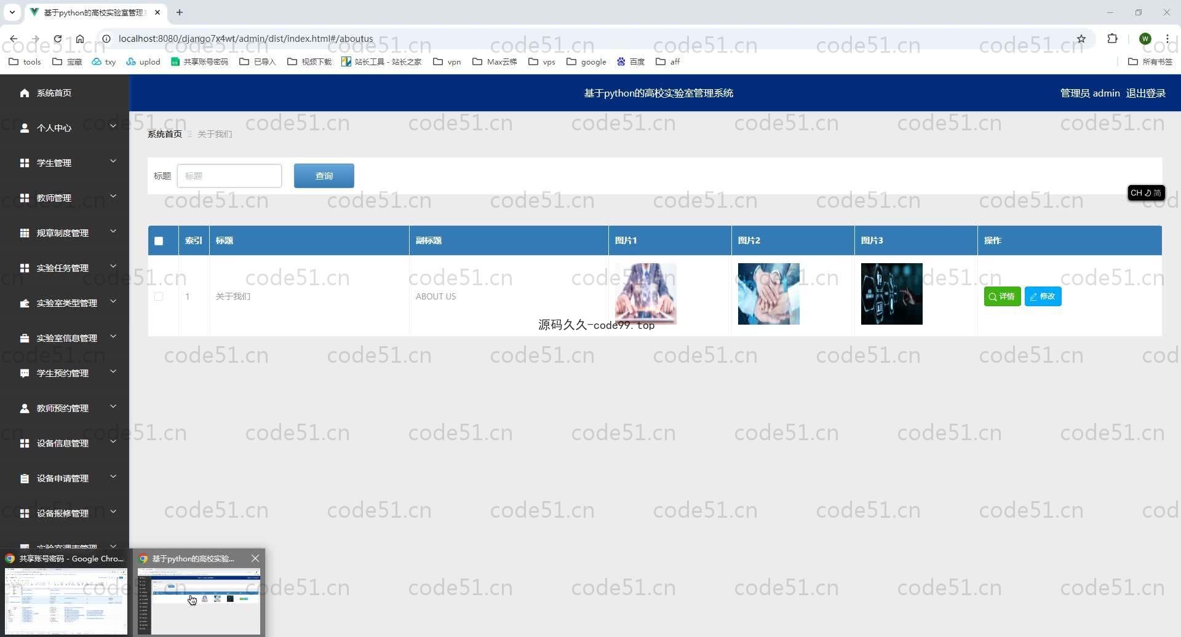Click the 退出登录 link

(x=1146, y=93)
